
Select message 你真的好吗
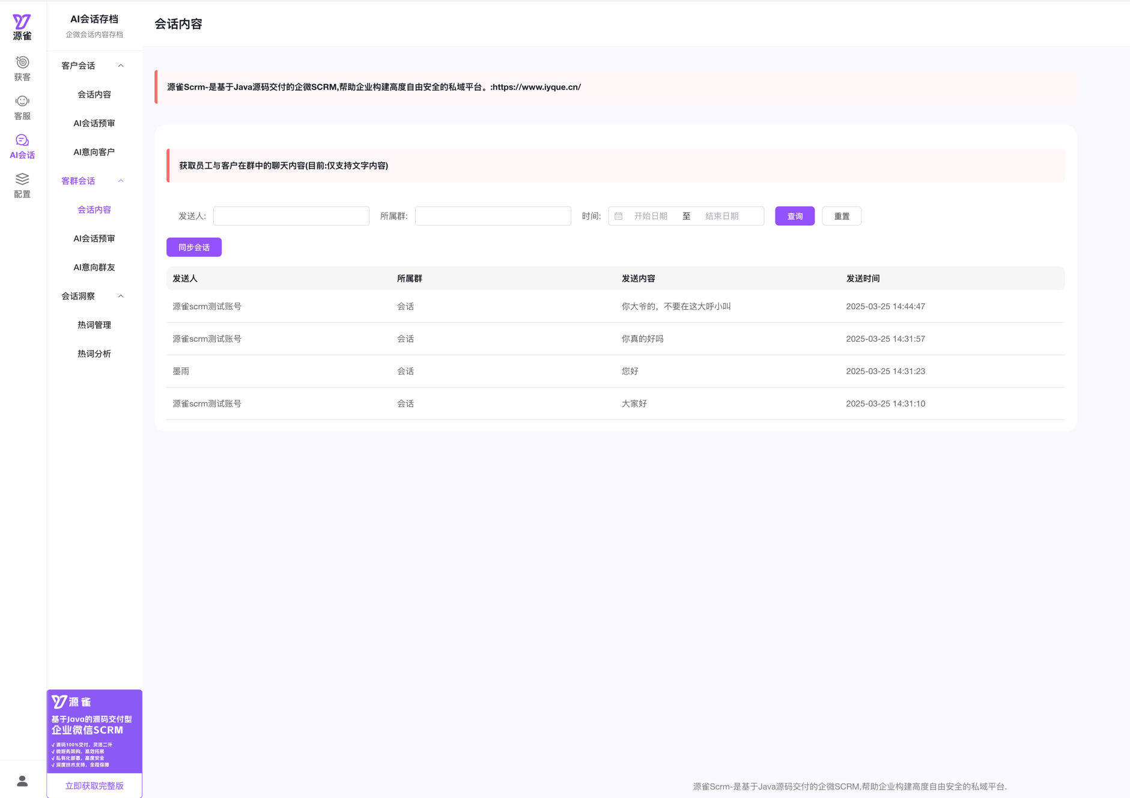click(643, 339)
